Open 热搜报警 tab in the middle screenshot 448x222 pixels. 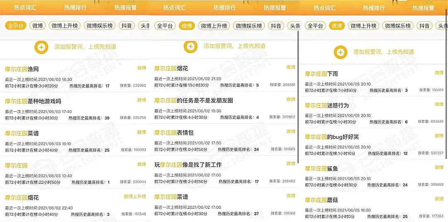[275, 8]
